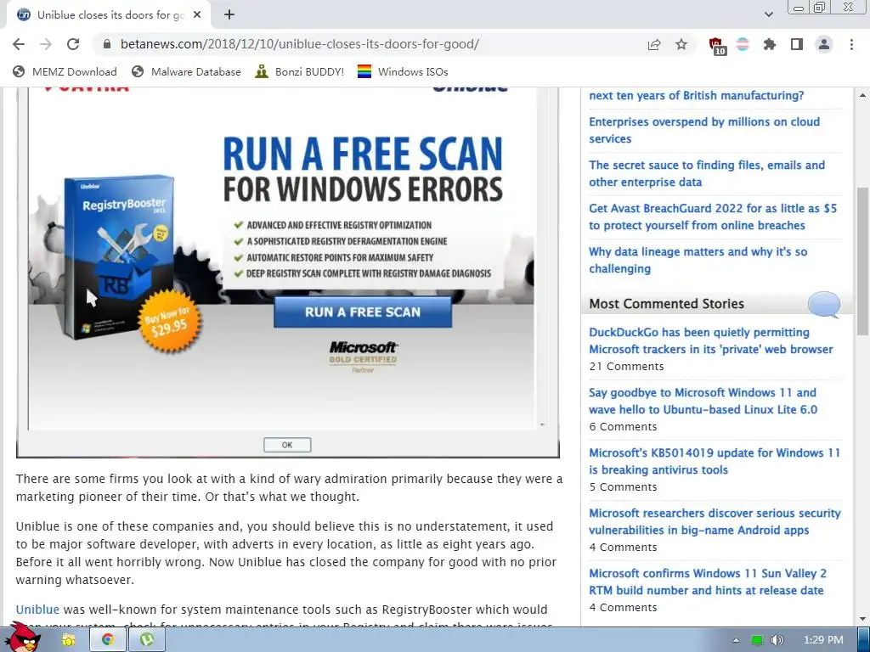
Task: Click the Microsoft Gold Certified Partner logo
Action: [363, 356]
